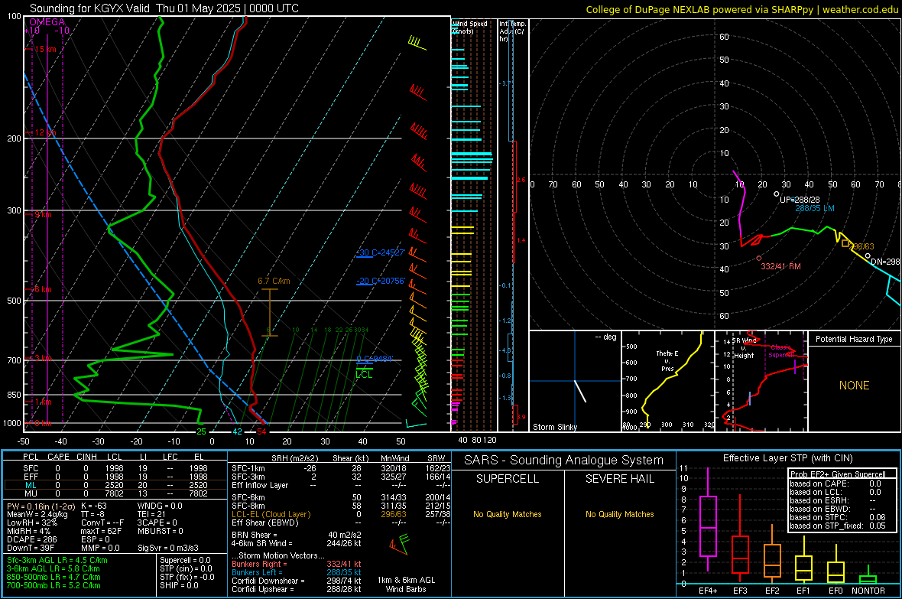Click the Inf. Temp. Adv. panel heading
902x599 pixels.
coord(513,31)
